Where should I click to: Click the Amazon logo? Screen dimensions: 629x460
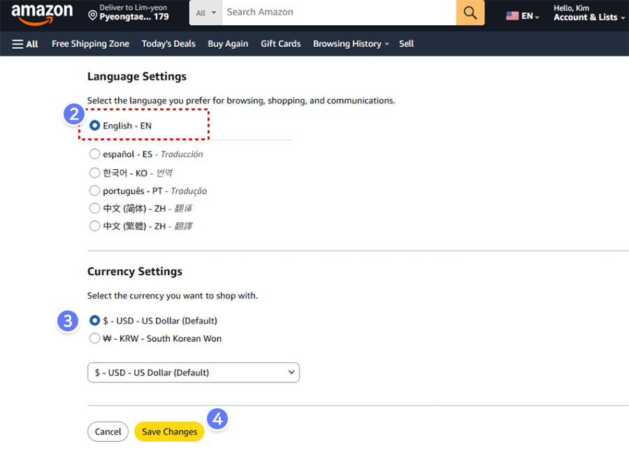tap(42, 13)
